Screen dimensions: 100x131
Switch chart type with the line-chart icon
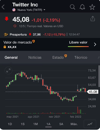(x=90, y=124)
